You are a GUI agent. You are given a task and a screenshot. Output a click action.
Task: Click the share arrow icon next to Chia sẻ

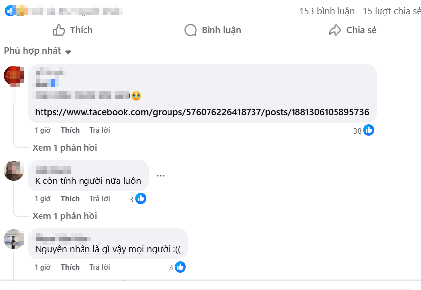point(335,30)
